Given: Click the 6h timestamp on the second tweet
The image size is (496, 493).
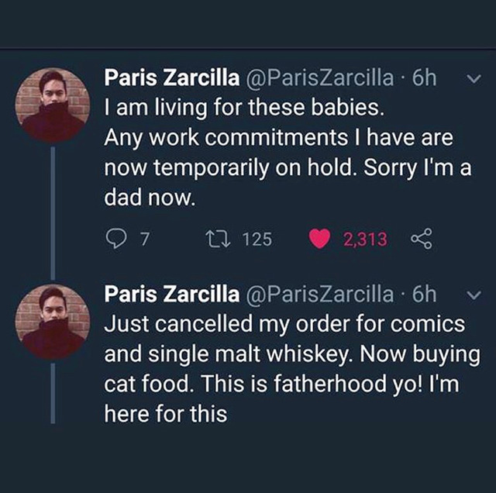Looking at the screenshot, I should coord(425,295).
